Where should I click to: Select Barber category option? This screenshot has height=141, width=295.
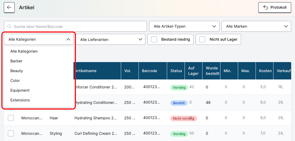coord(16,61)
